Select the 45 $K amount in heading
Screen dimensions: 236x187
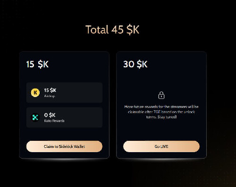(126, 30)
